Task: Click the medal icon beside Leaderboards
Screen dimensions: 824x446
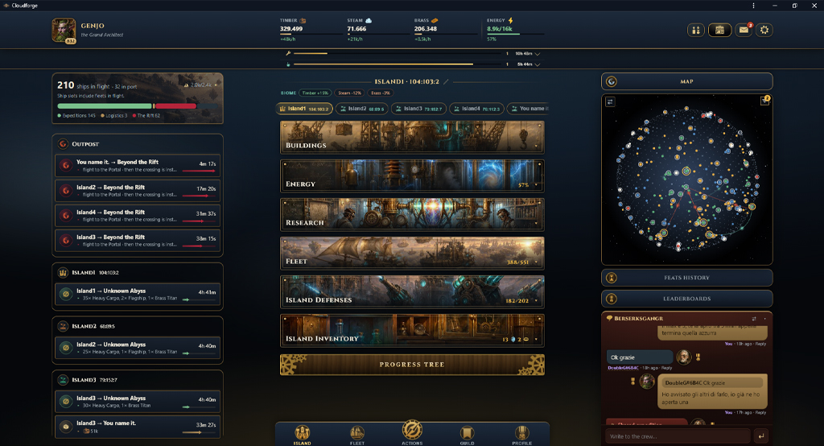Action: 612,299
